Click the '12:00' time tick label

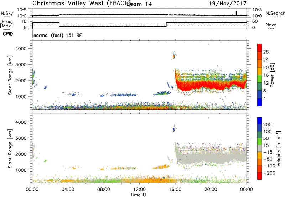[x=139, y=190]
